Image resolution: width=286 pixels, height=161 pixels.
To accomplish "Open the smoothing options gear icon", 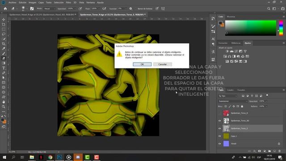I will (130, 8).
